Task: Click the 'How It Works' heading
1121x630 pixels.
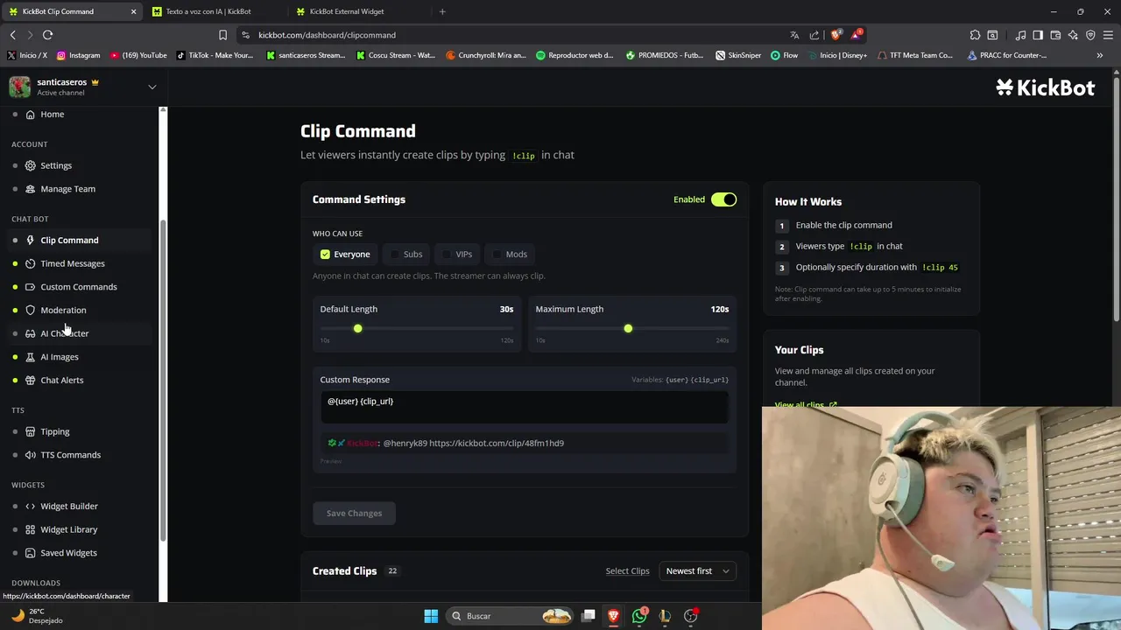Action: (x=808, y=201)
